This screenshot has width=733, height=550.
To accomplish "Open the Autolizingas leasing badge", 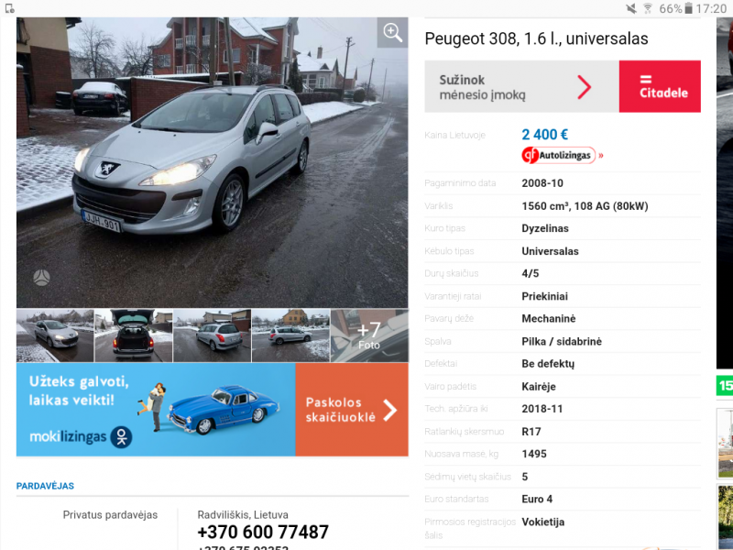I will pos(558,155).
